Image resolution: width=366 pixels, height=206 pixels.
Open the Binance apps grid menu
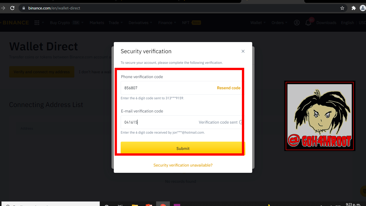pos(37,23)
